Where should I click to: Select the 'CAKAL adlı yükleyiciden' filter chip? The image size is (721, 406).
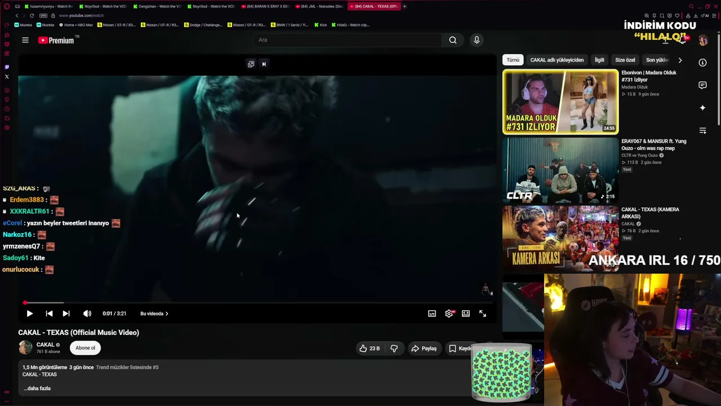tap(557, 60)
